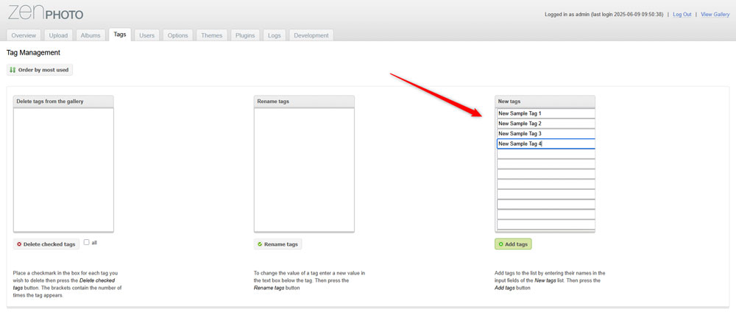Open the View Gallery link
Screen dimensions: 736x315
click(x=715, y=15)
